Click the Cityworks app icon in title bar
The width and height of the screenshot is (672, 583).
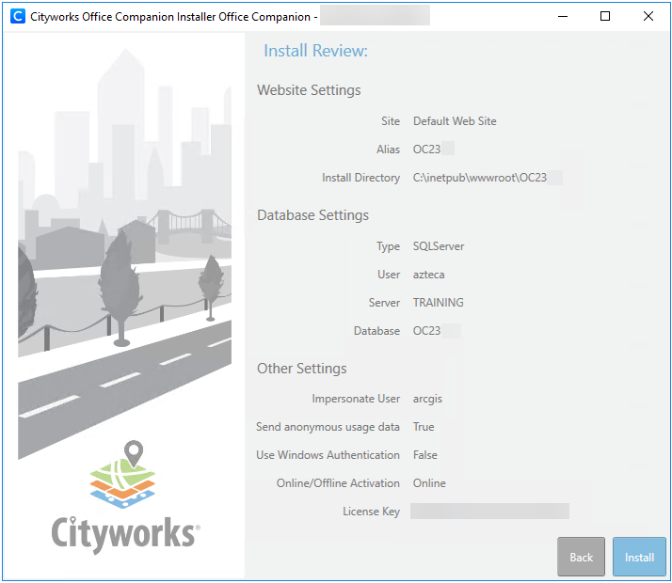coord(18,16)
